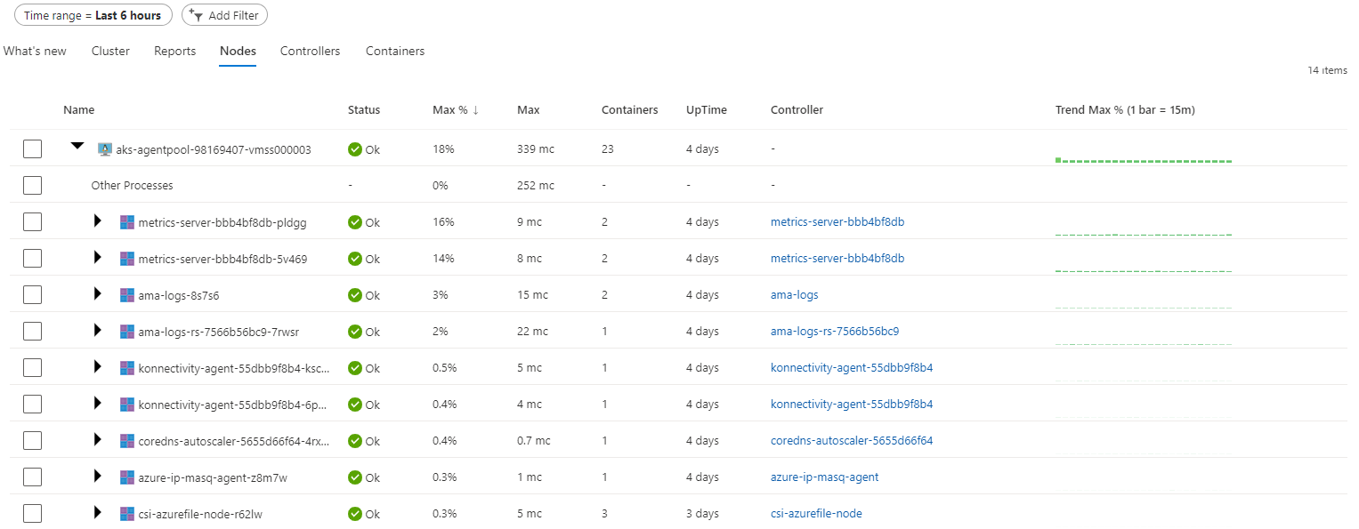The width and height of the screenshot is (1359, 529).
Task: Click the pod icon beside azure-ip-masq-agent-z8m7w
Action: coord(127,477)
